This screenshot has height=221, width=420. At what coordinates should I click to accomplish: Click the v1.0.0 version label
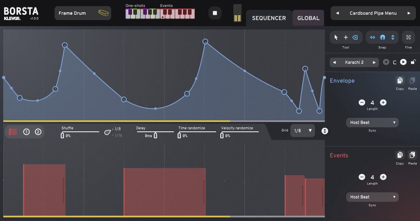[34, 18]
